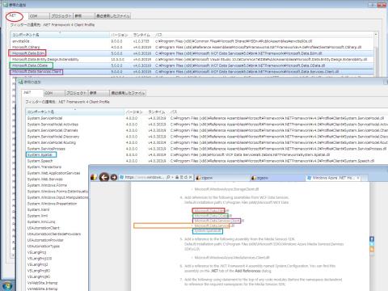Open a new browser tab
The width and height of the screenshot is (388, 291).
coord(365,178)
